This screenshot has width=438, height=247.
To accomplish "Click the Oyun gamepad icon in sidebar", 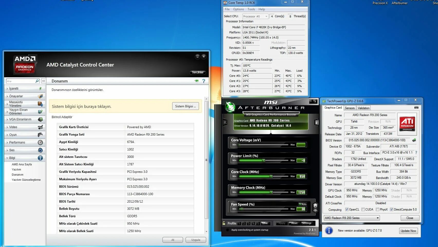I will pos(40,135).
